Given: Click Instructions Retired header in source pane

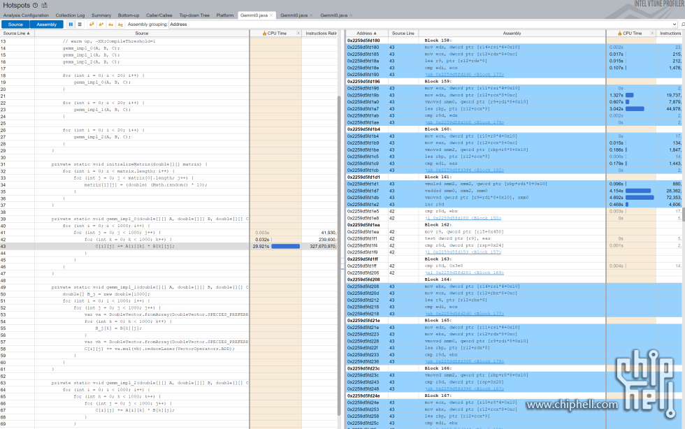Looking at the screenshot, I should pyautogui.click(x=320, y=34).
